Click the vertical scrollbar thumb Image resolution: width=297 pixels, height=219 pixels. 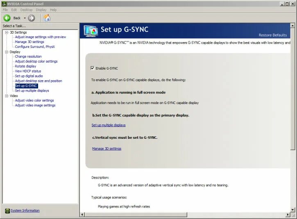click(x=292, y=88)
